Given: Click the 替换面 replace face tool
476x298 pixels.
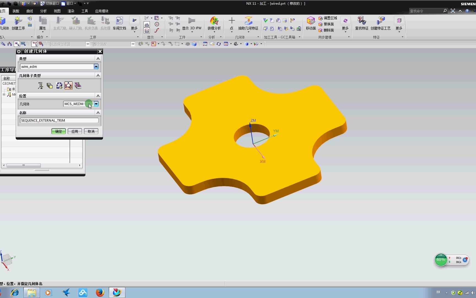Looking at the screenshot, I should pos(326,24).
